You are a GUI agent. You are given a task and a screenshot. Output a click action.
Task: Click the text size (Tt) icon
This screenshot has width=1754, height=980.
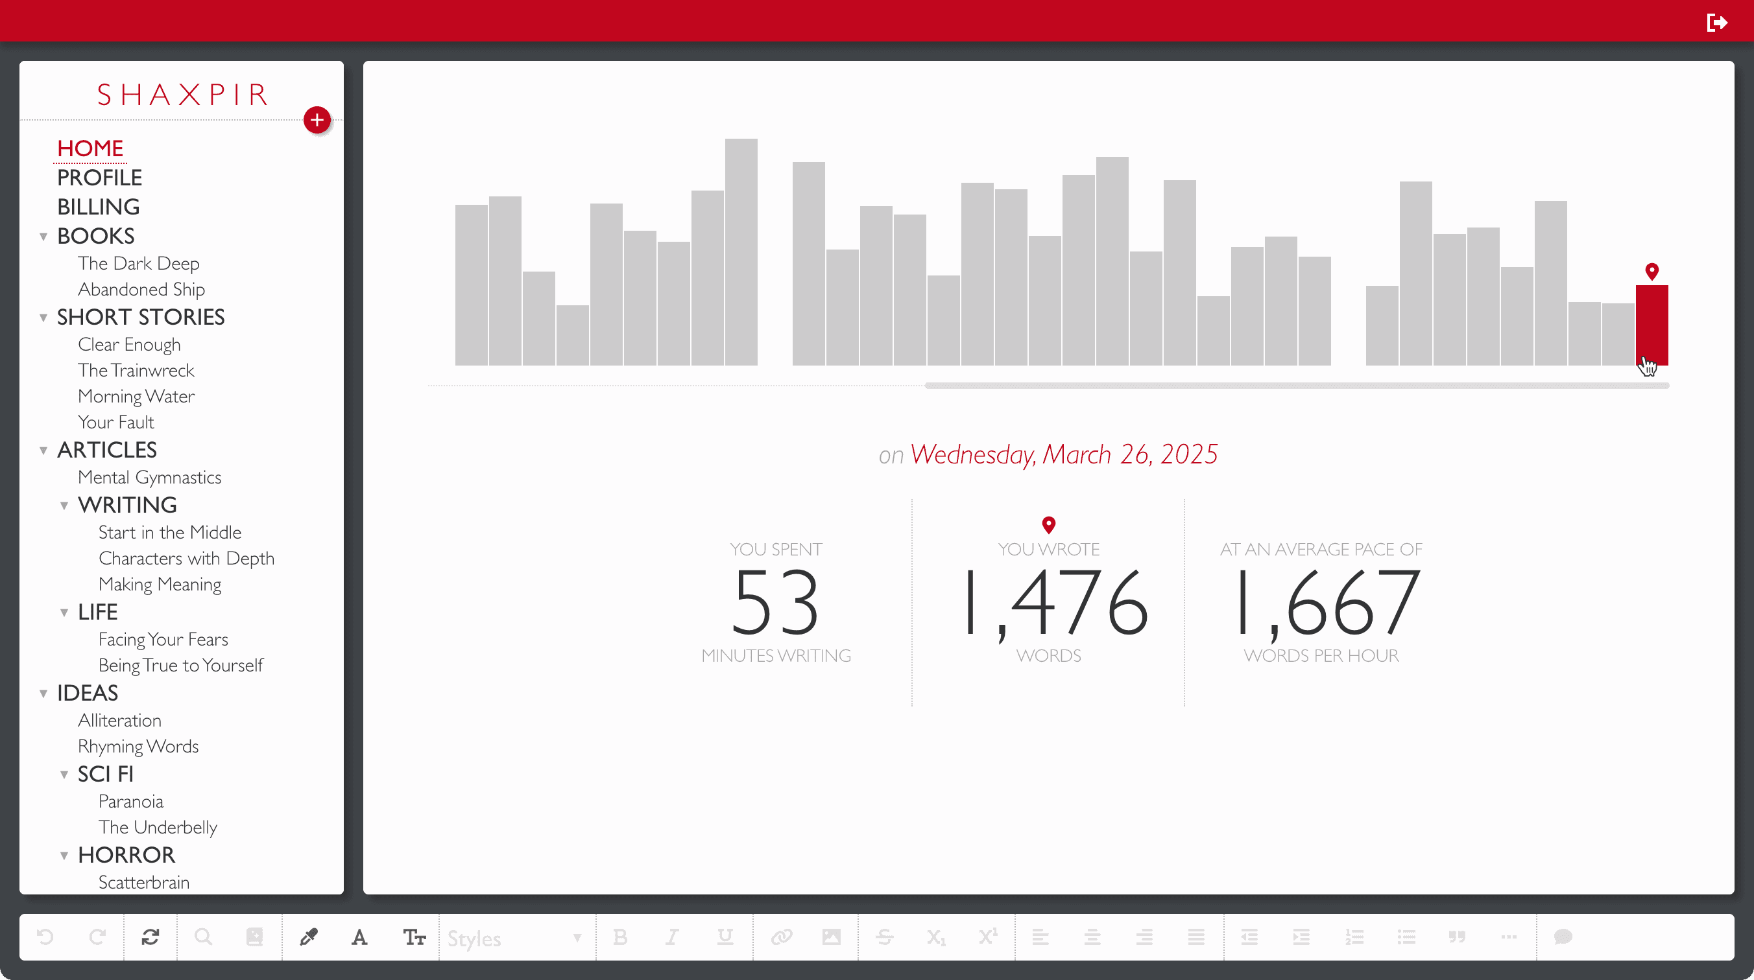(x=413, y=937)
